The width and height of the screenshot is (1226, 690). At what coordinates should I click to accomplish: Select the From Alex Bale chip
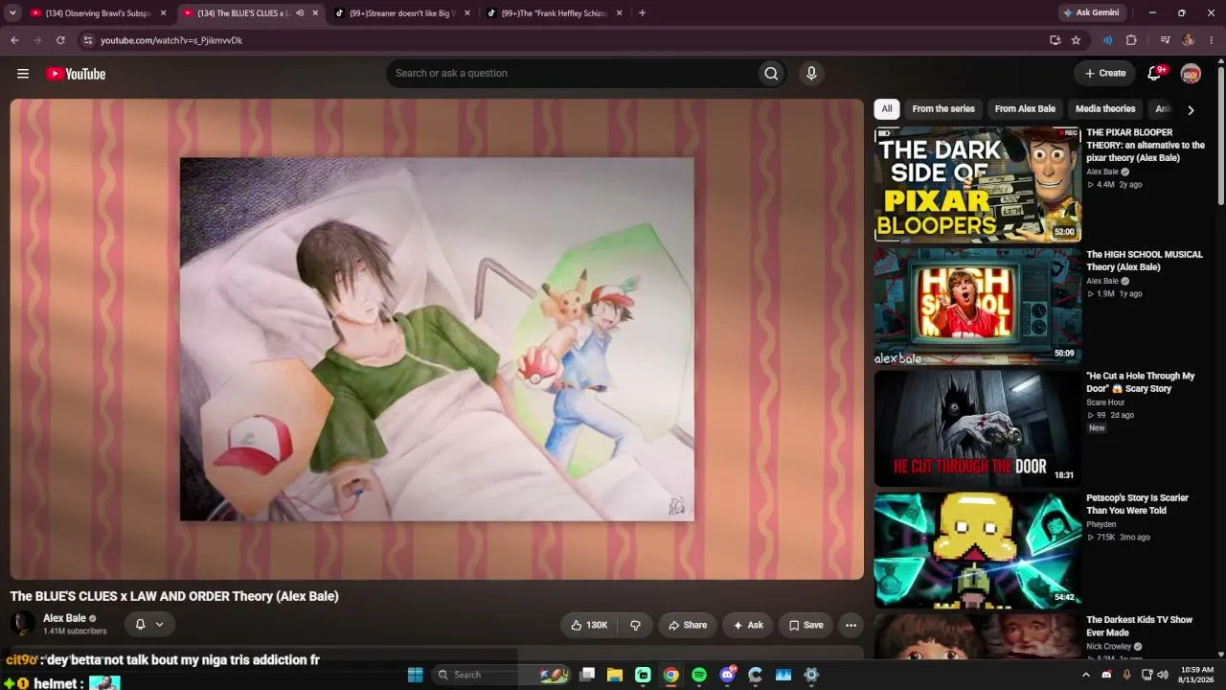point(1025,109)
